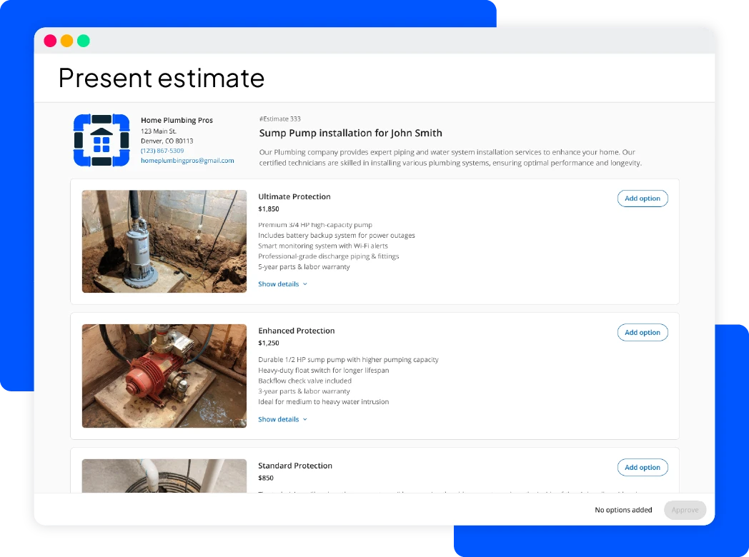Select the Ultimate Protection option title

[x=294, y=196]
